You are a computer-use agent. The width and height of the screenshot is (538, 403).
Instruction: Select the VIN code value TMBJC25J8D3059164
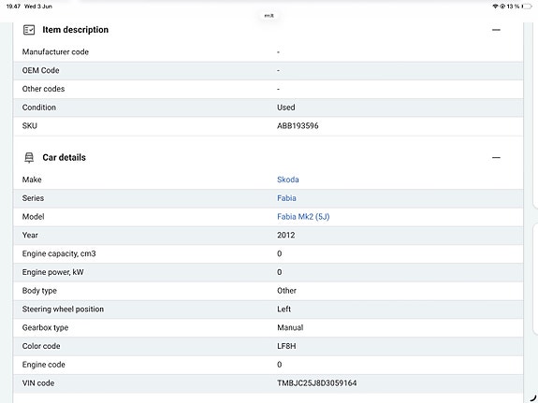(316, 383)
